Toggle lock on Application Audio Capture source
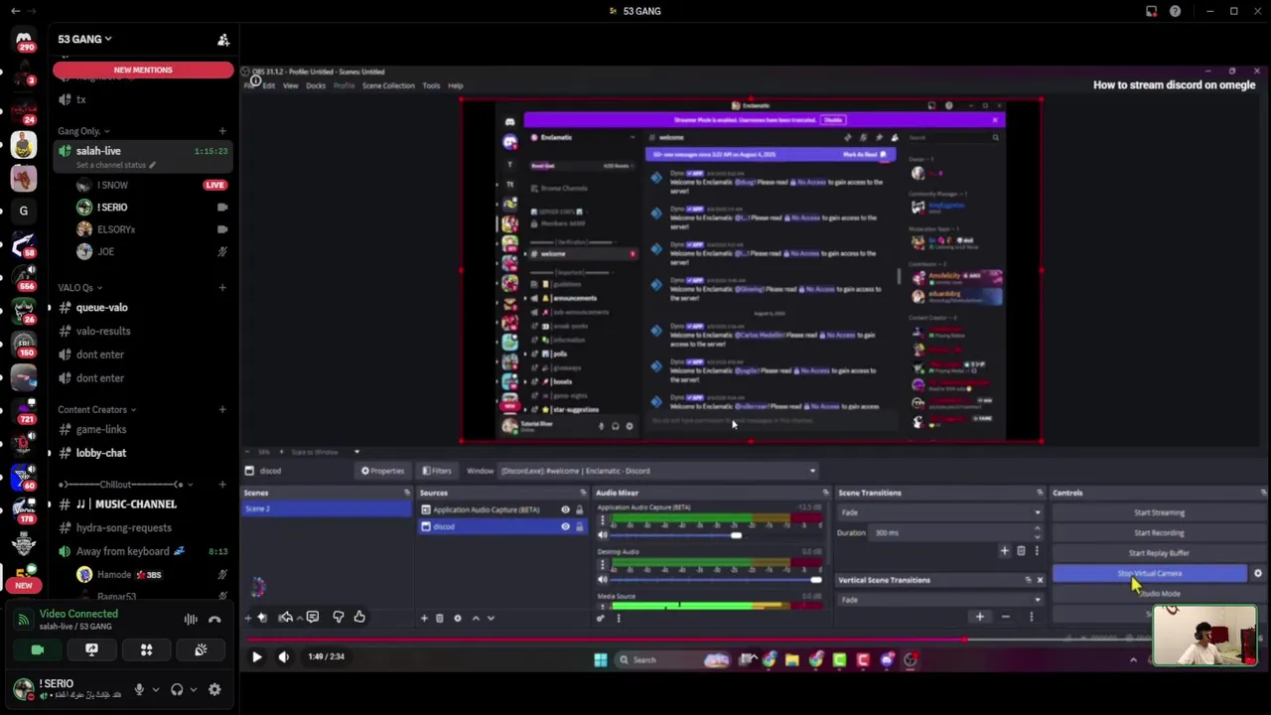The image size is (1271, 715). click(x=579, y=509)
